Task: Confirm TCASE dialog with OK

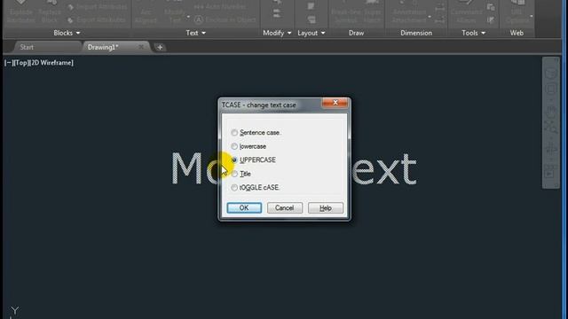Action: pyautogui.click(x=244, y=208)
